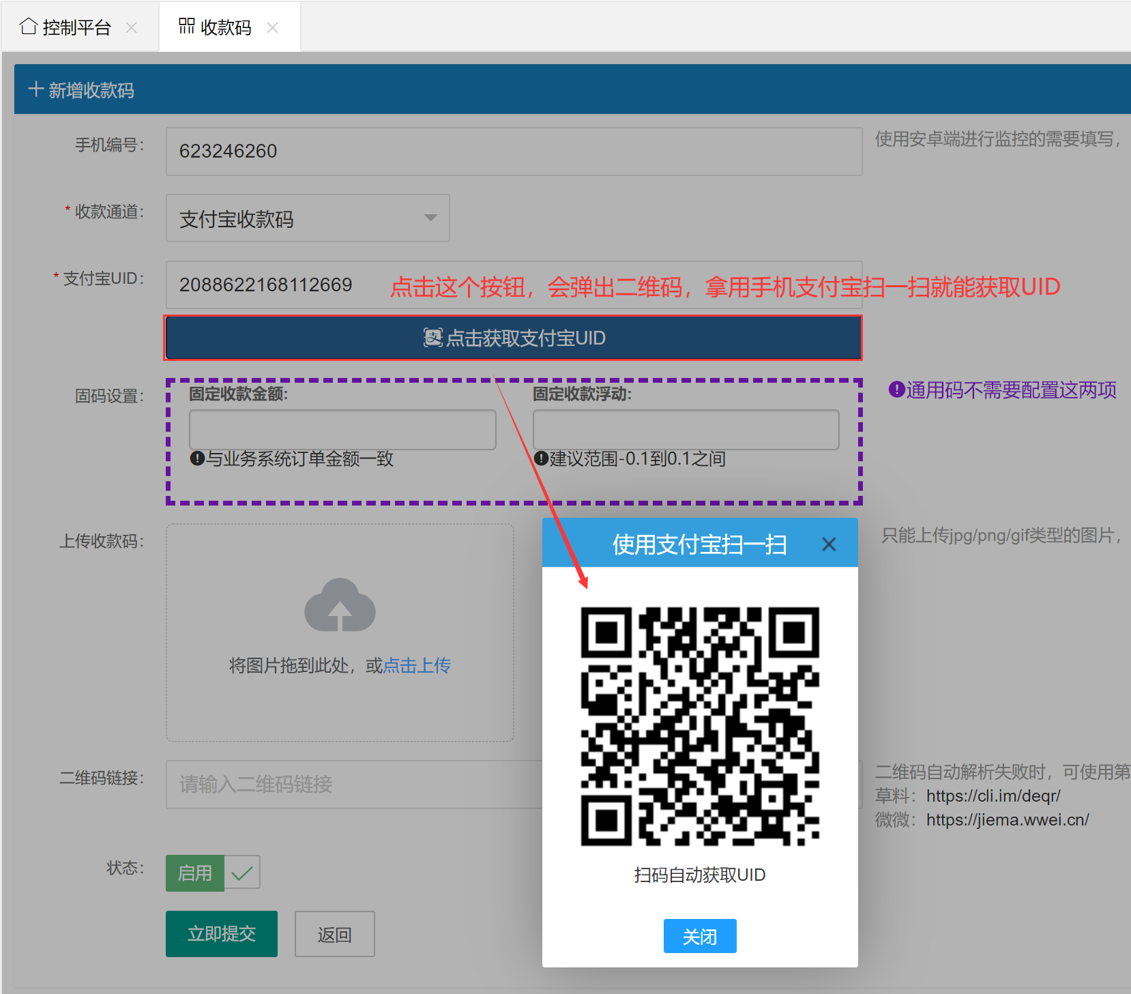1131x994 pixels.
Task: Click the 使用支付宝扫一扫 dialog title
Action: (x=700, y=544)
